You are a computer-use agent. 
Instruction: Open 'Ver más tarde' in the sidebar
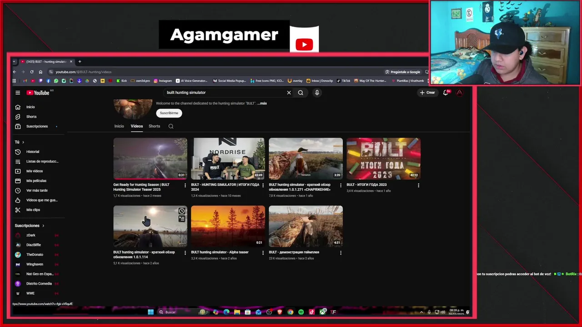pyautogui.click(x=36, y=190)
